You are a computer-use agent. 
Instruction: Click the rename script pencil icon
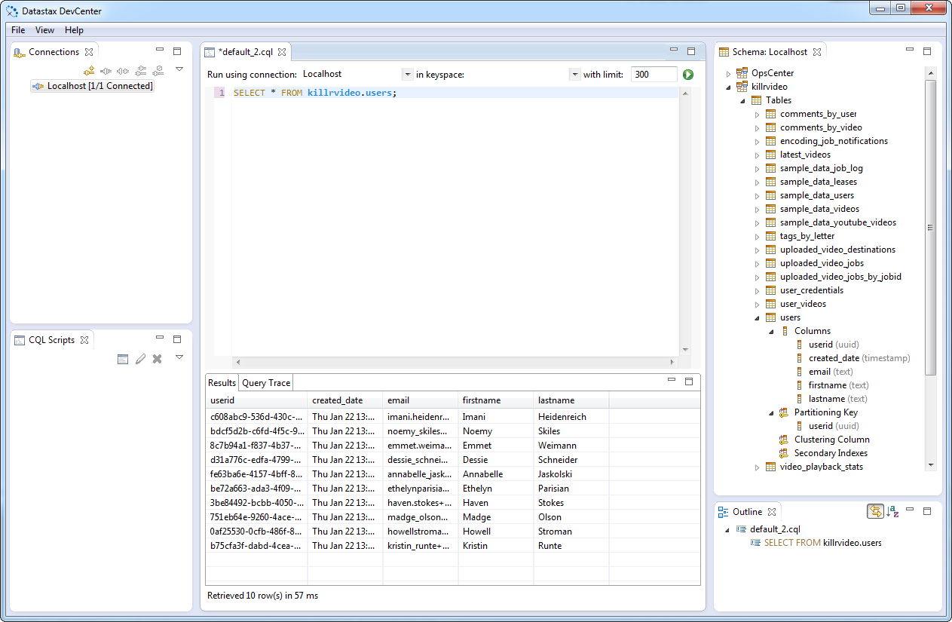click(x=140, y=359)
